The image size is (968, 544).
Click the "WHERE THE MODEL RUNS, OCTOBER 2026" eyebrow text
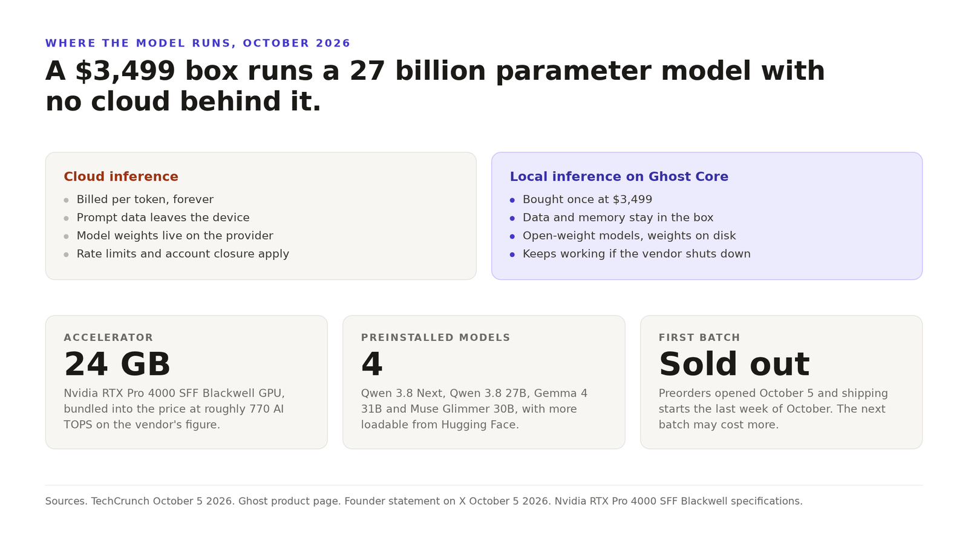(198, 44)
